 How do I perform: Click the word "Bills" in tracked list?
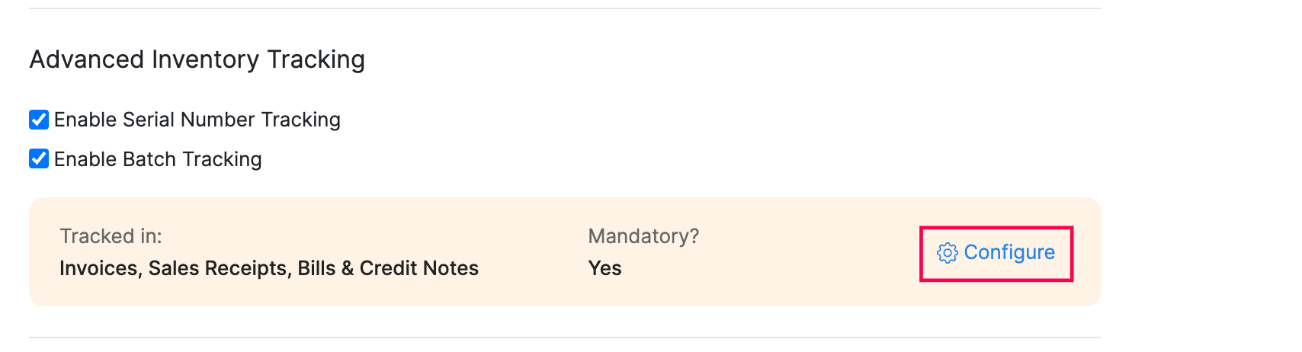click(x=316, y=268)
